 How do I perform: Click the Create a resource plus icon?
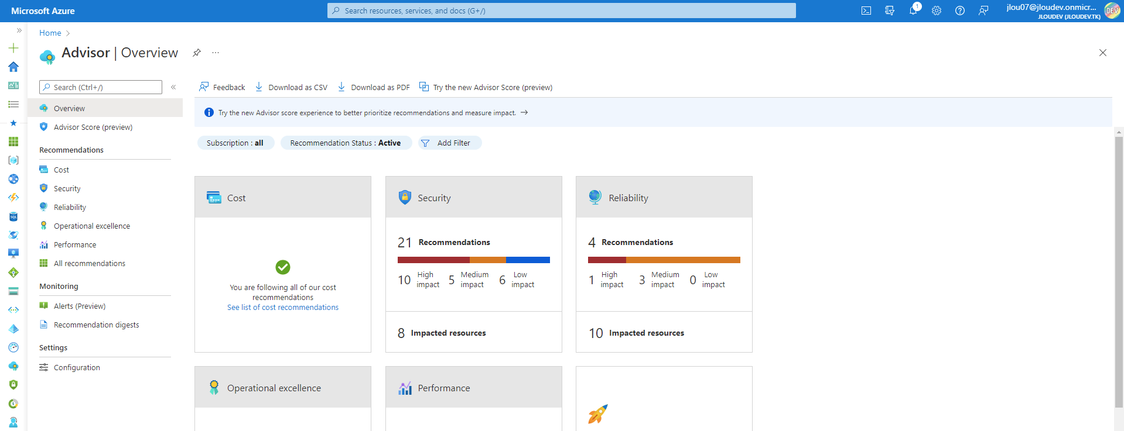(13, 48)
